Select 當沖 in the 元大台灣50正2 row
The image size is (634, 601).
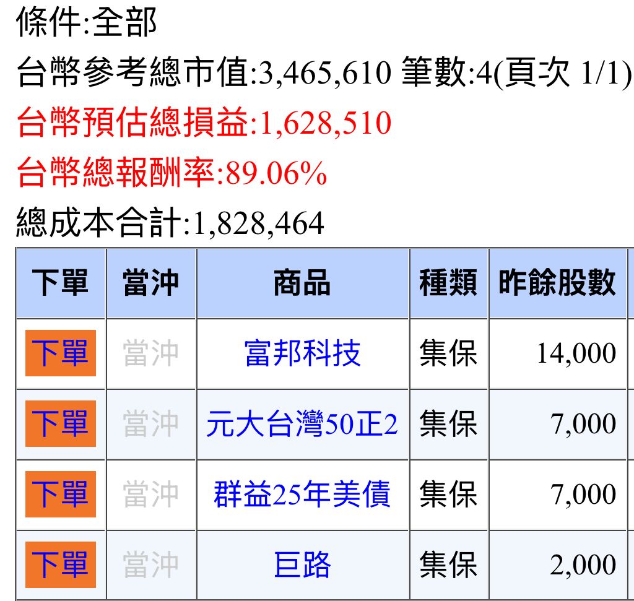click(150, 424)
